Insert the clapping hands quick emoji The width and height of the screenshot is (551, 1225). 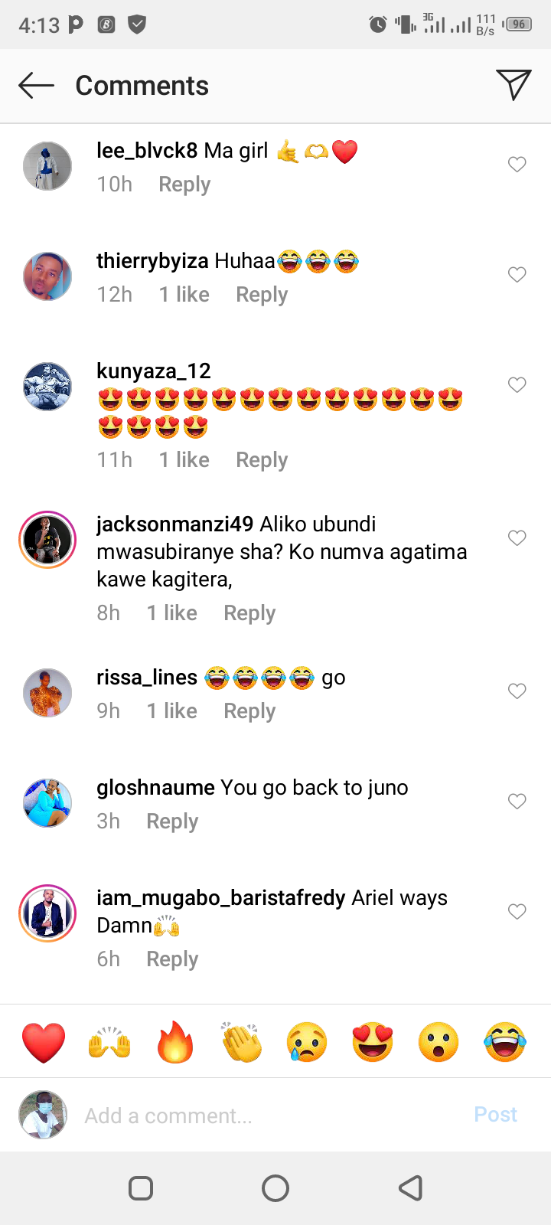(x=241, y=1042)
